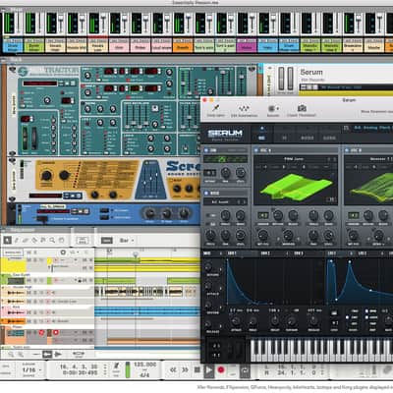Click the Subtractor synth logo in rack
The image size is (393, 393).
tap(49, 71)
